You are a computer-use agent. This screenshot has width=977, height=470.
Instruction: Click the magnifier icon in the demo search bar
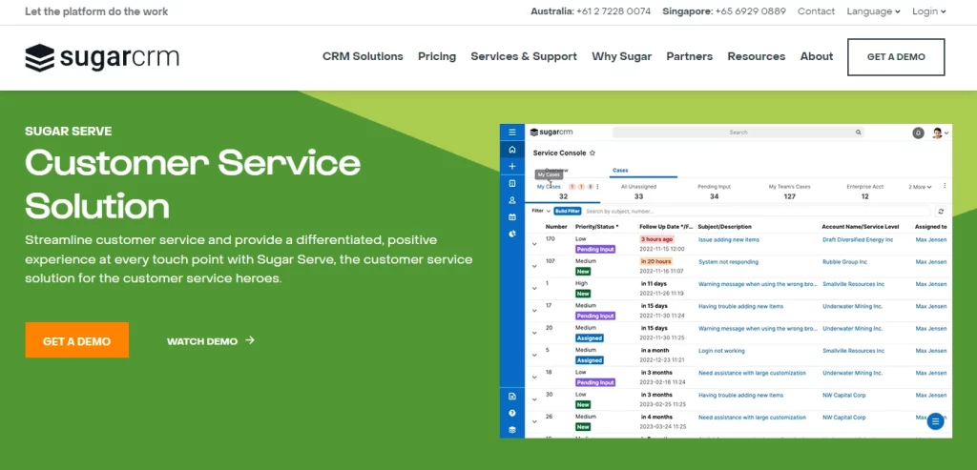[858, 132]
